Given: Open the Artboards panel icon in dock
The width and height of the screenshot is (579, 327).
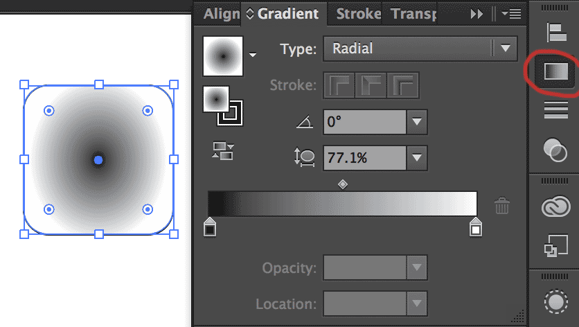Looking at the screenshot, I should point(555,246).
